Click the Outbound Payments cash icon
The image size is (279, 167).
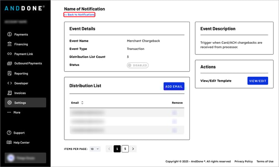10,63
